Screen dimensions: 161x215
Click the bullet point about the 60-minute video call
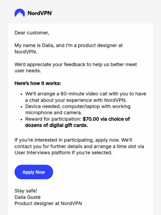85,97
